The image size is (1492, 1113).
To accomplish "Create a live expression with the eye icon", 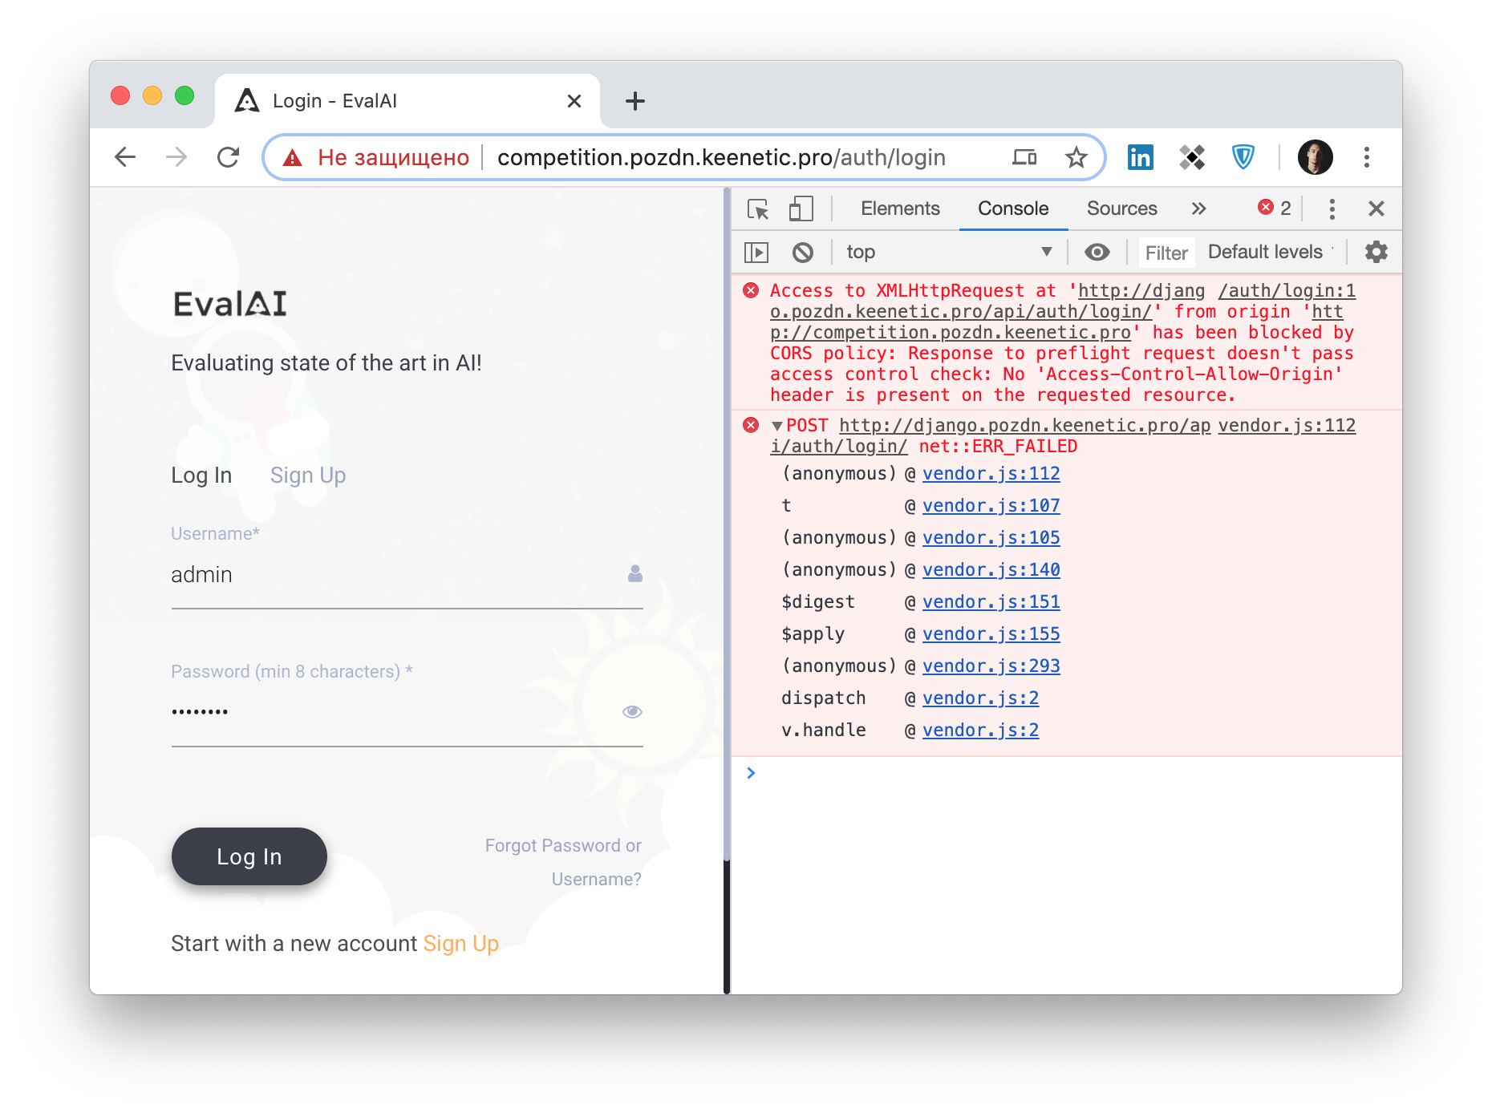I will point(1097,252).
